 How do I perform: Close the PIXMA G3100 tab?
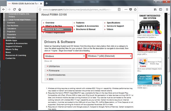(x=41, y=4)
